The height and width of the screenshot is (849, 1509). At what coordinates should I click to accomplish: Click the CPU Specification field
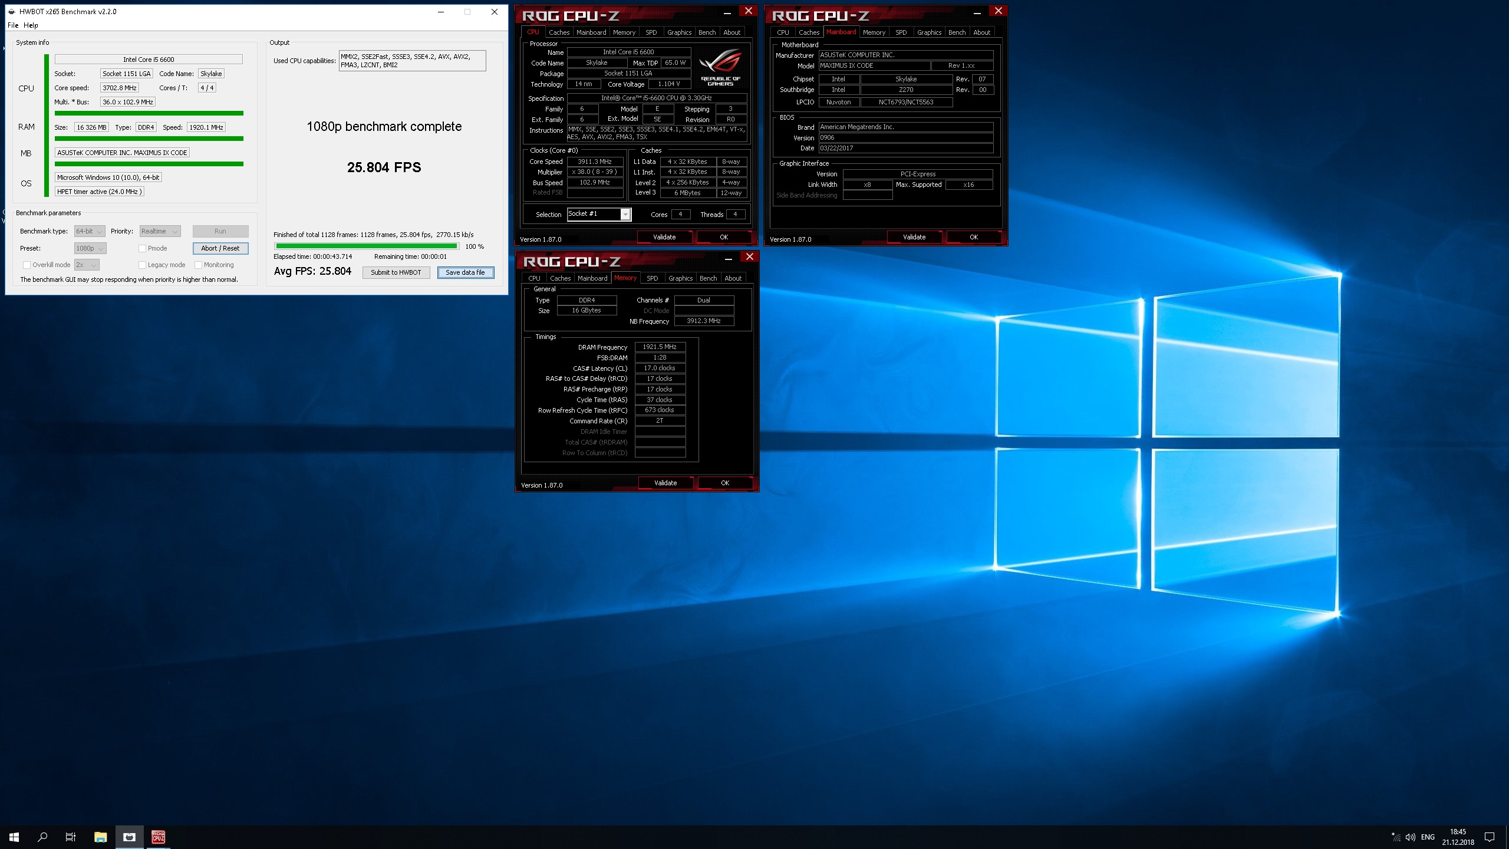(657, 98)
